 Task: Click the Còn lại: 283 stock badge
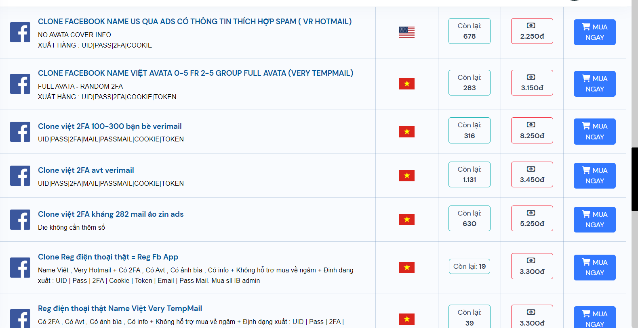[x=470, y=83]
